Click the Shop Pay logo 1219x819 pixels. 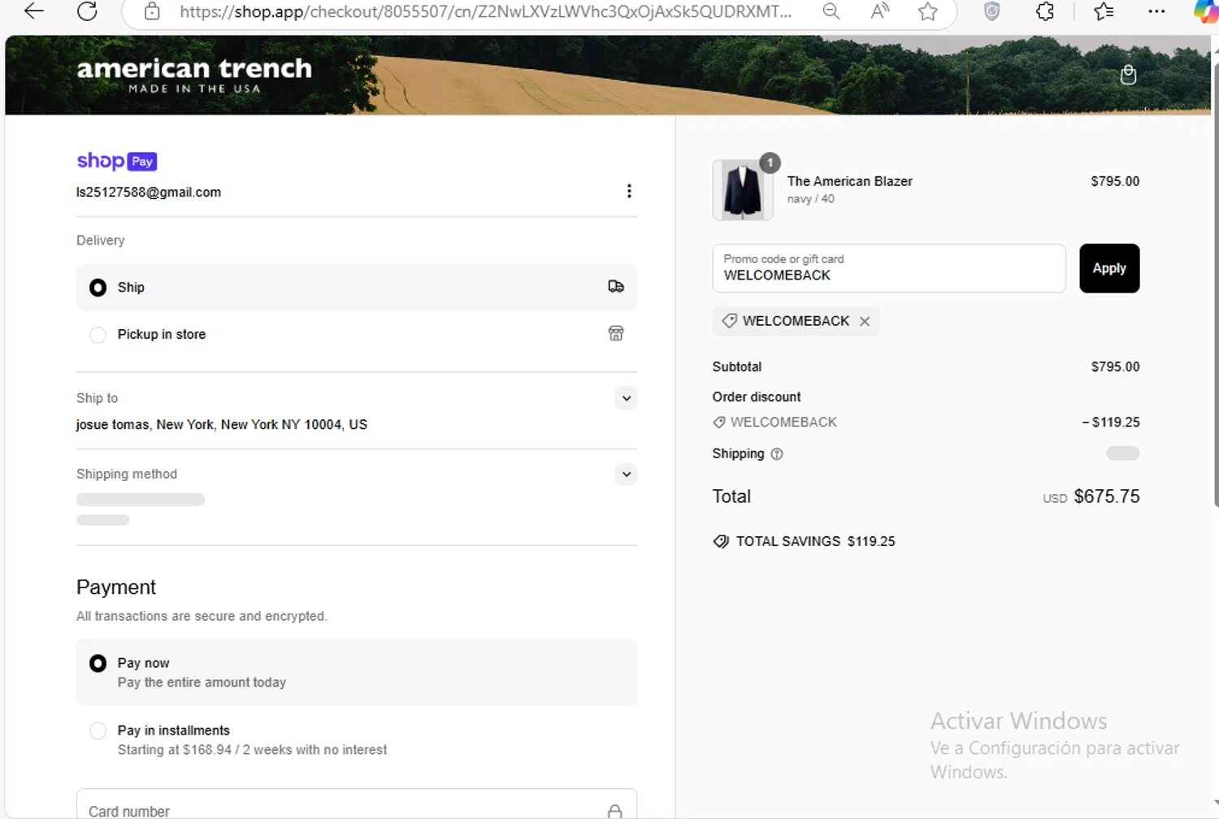[x=116, y=161]
